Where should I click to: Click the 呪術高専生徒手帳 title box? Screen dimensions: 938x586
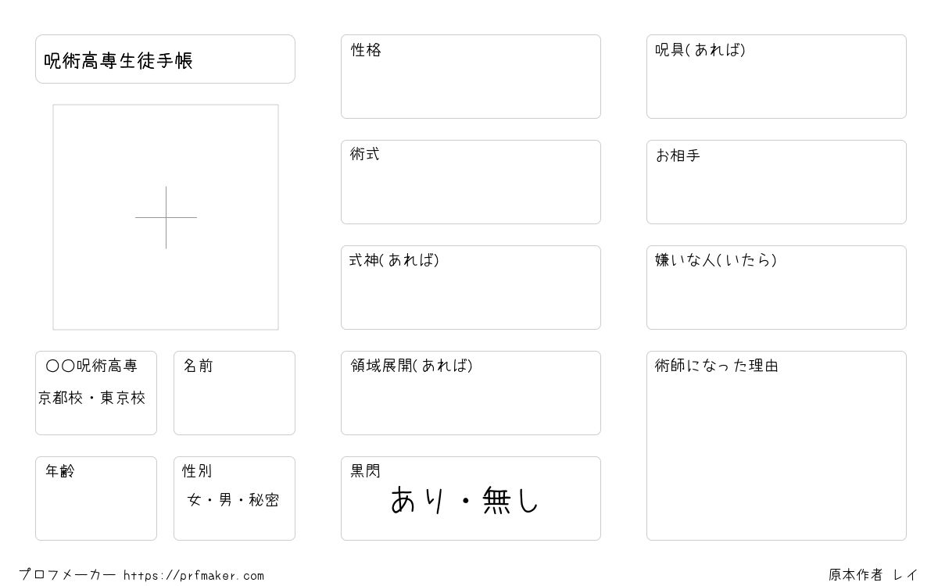(x=165, y=59)
